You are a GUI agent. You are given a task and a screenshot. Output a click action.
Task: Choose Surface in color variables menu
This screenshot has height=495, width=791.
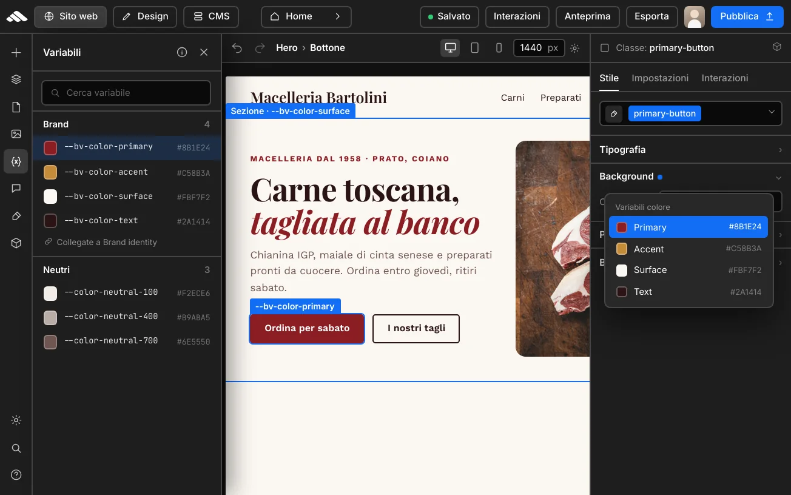click(x=688, y=270)
